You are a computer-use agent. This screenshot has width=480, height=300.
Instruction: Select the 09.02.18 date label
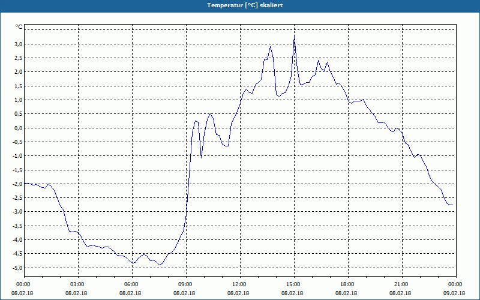pos(454,293)
